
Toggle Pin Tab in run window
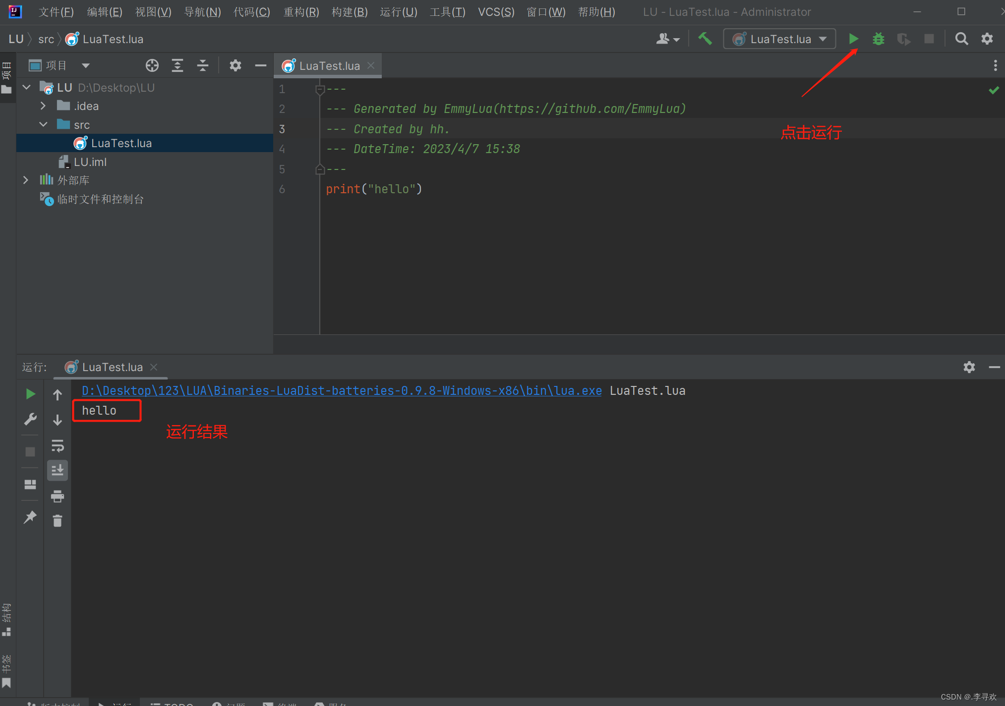(x=30, y=517)
